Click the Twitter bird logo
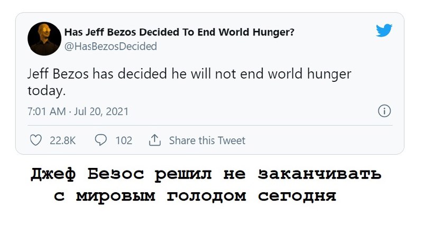Viewport: 423px width, 235px height. click(384, 31)
